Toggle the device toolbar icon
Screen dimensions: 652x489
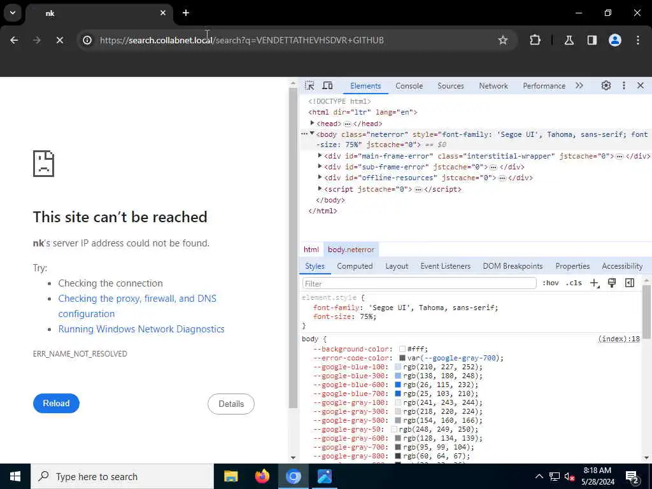(328, 86)
